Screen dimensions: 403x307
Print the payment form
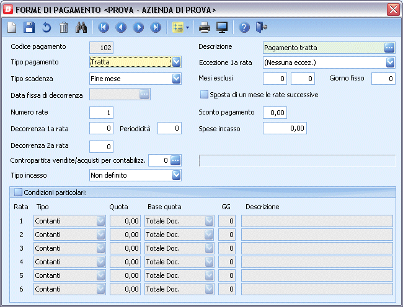coord(205,27)
